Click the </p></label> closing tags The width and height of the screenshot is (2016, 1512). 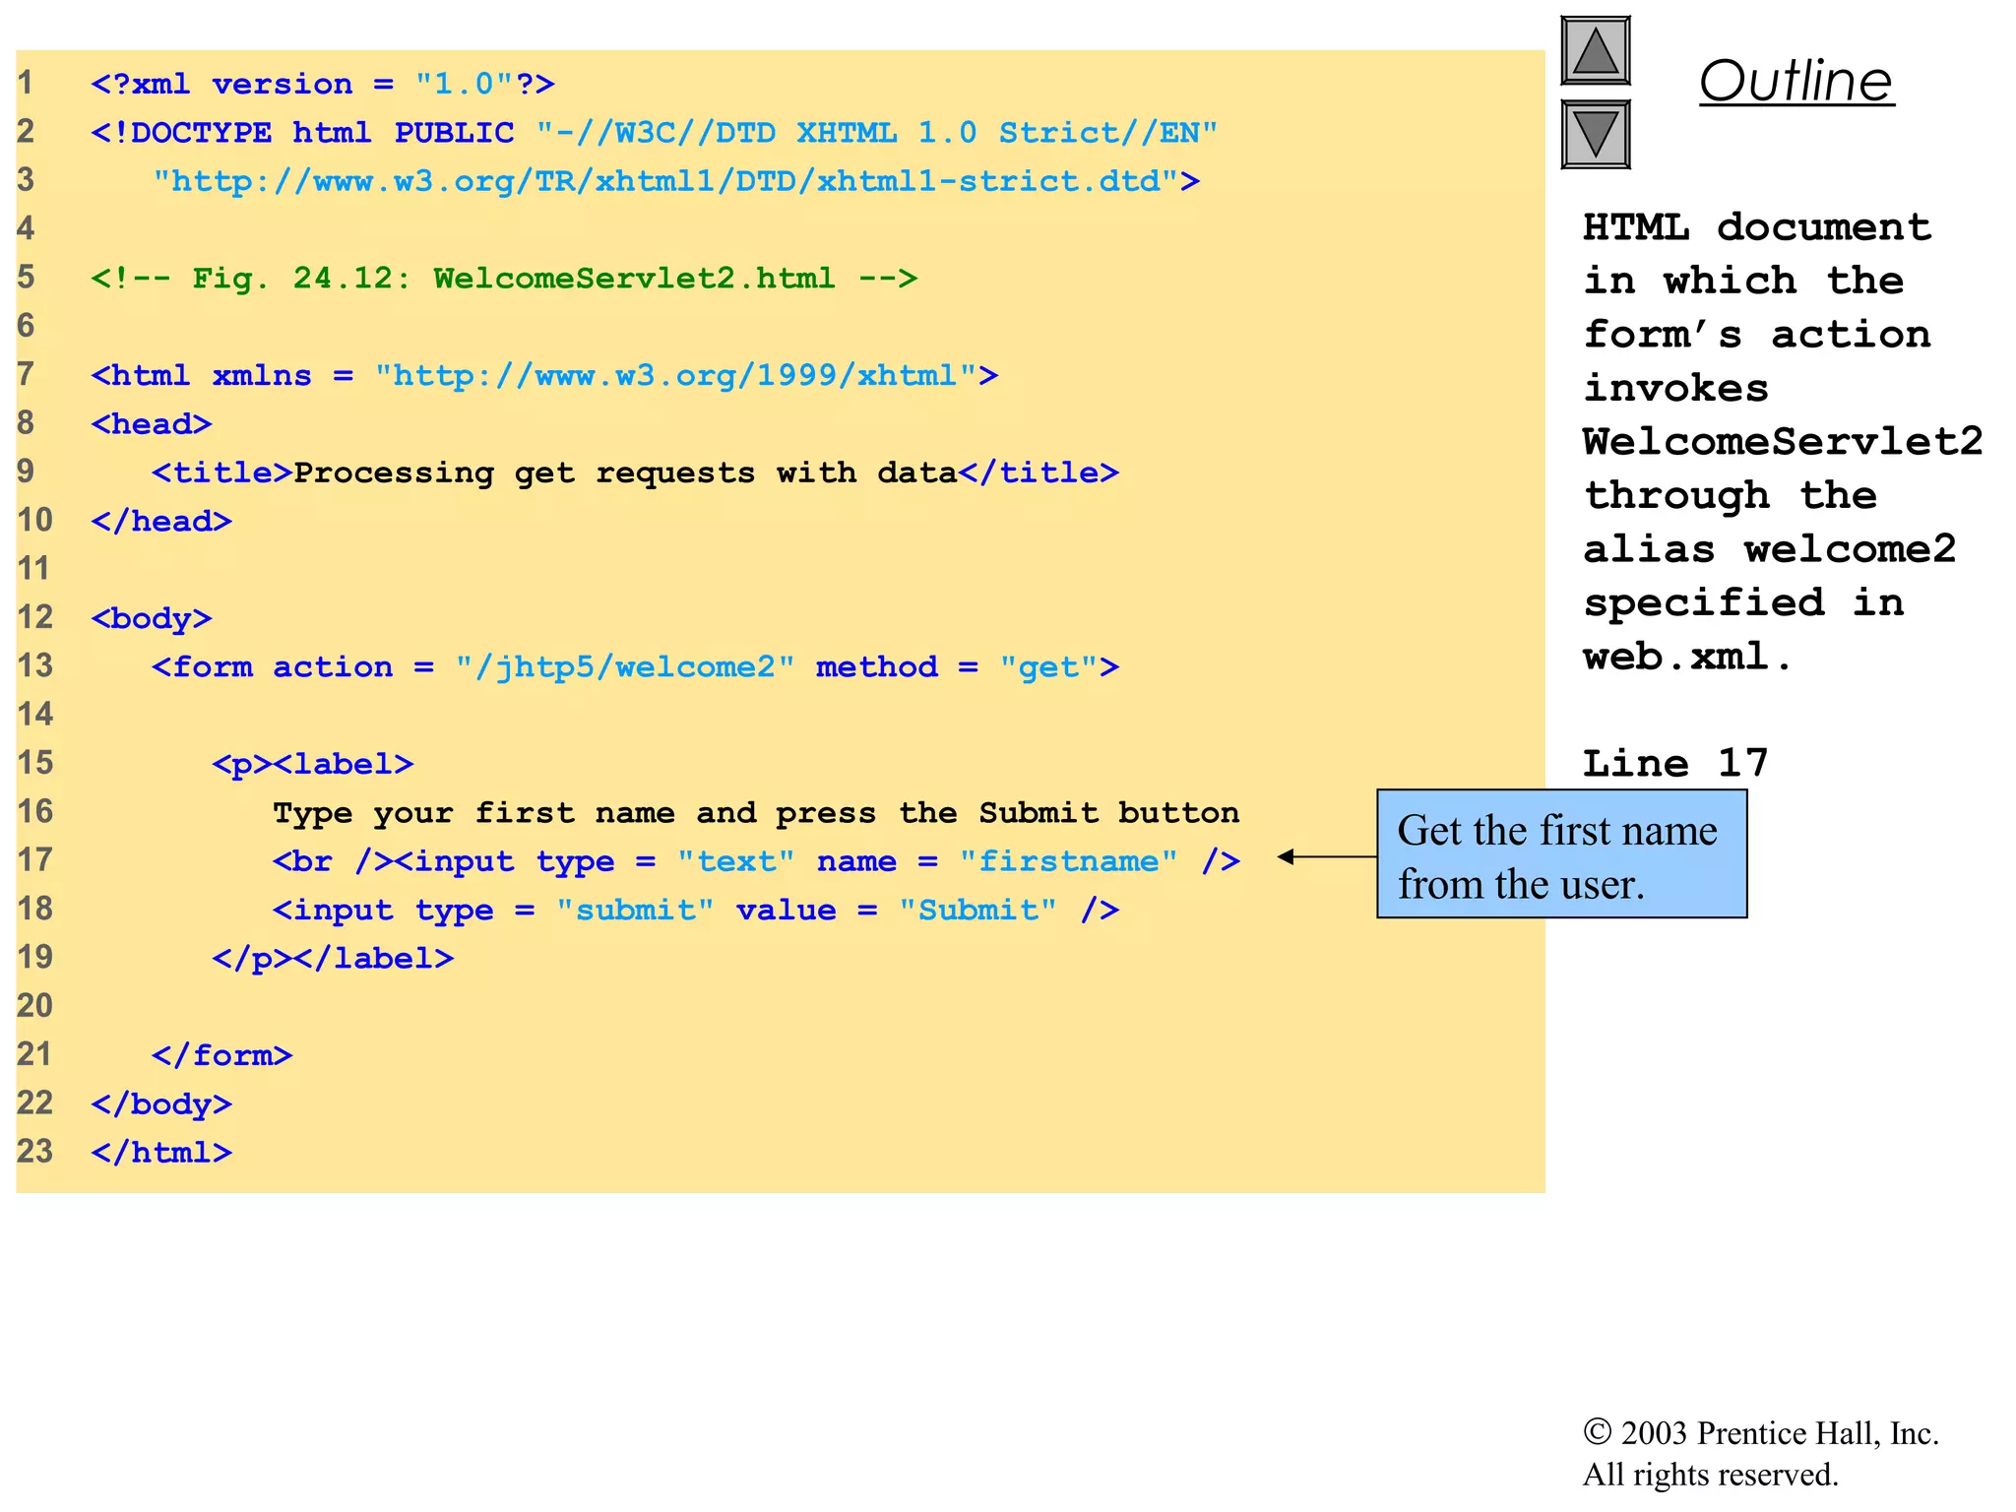(x=333, y=958)
